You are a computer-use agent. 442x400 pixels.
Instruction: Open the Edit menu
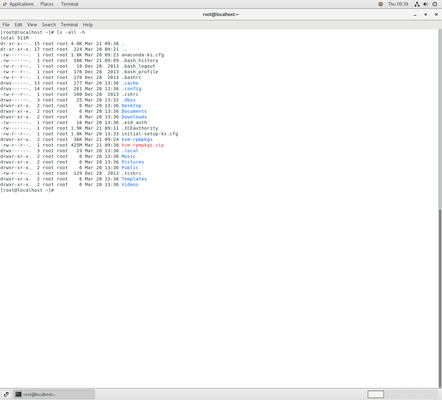tap(18, 25)
